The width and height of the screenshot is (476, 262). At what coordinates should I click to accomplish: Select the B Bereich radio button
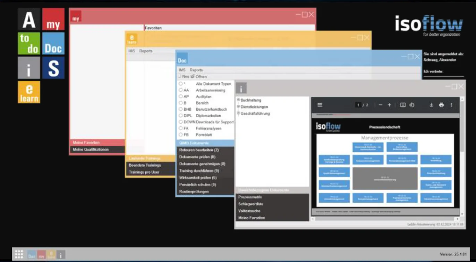tap(181, 103)
